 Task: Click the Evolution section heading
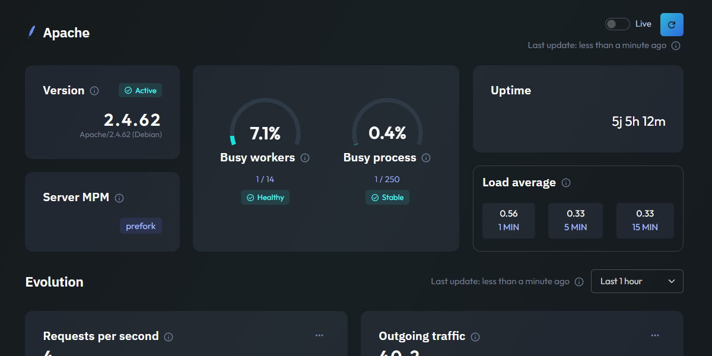(x=55, y=282)
